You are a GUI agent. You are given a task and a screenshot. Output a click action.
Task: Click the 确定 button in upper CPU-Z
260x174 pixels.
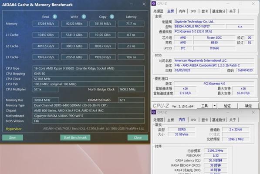(248, 106)
